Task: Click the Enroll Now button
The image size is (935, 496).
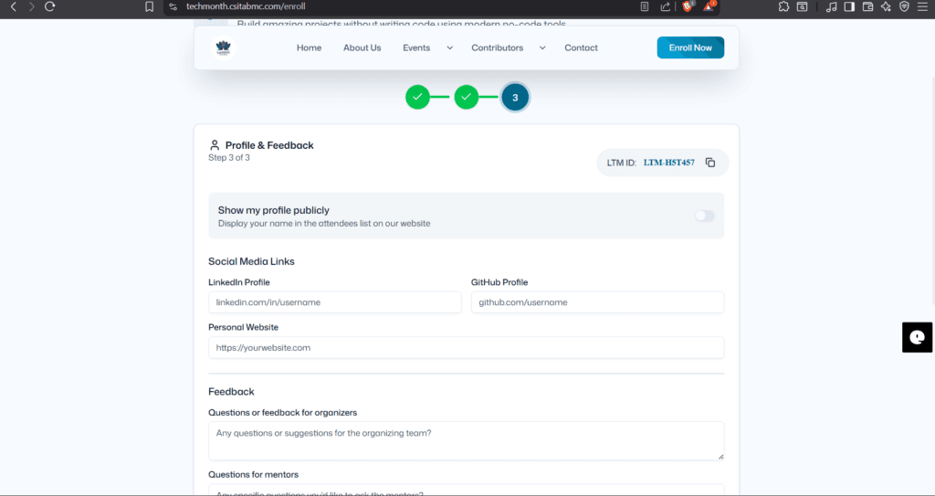Action: coord(689,47)
